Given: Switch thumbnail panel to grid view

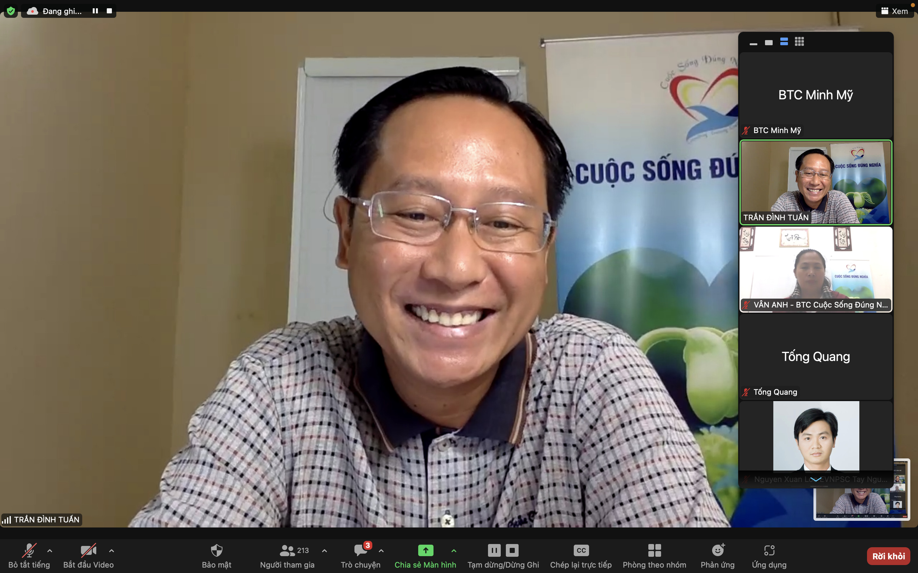Looking at the screenshot, I should [799, 42].
